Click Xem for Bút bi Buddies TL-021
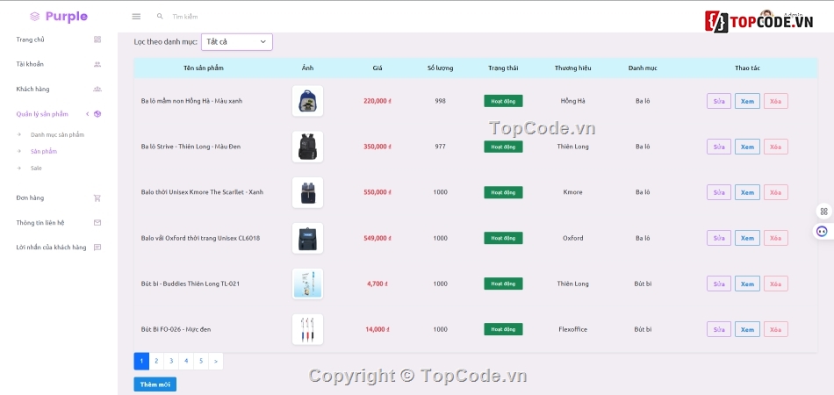This screenshot has width=834, height=395. click(x=747, y=284)
